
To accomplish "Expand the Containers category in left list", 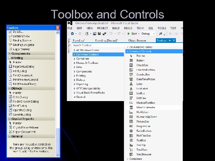I will pos(74,59).
